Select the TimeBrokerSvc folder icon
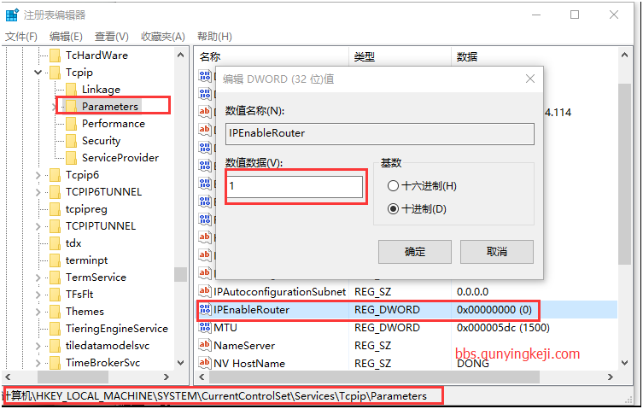 coord(55,363)
